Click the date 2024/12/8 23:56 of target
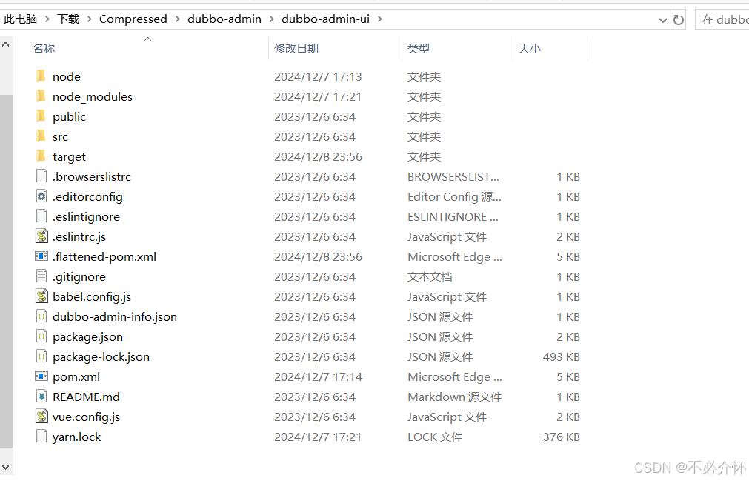This screenshot has width=749, height=481. [x=318, y=156]
